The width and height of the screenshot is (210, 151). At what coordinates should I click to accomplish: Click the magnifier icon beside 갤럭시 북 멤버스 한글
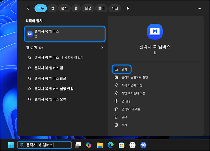coord(30,78)
